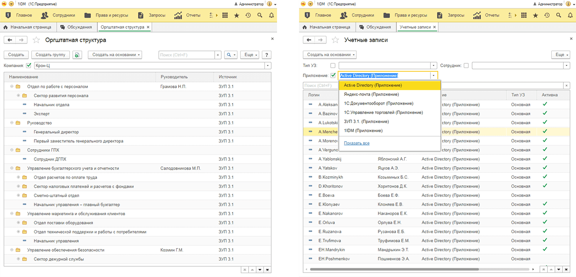Choose 1IDM (Приложение) in the dropdown list
The image size is (576, 277).
(389, 131)
